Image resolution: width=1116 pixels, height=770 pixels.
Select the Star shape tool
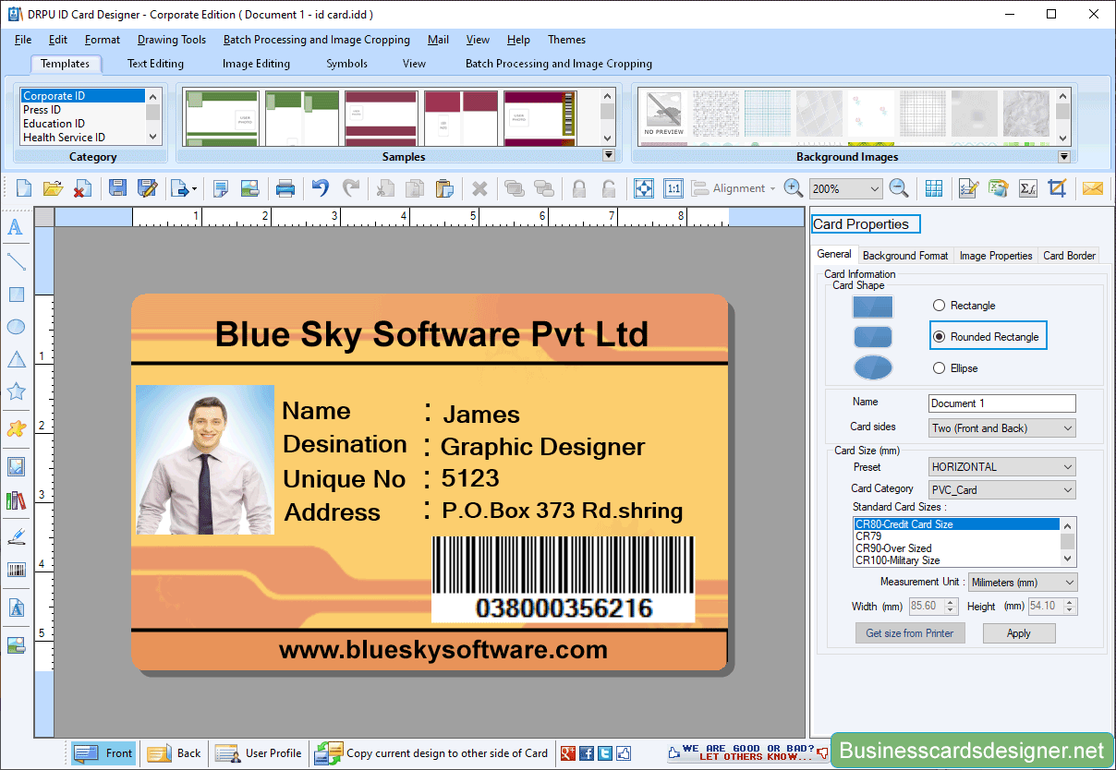point(16,391)
